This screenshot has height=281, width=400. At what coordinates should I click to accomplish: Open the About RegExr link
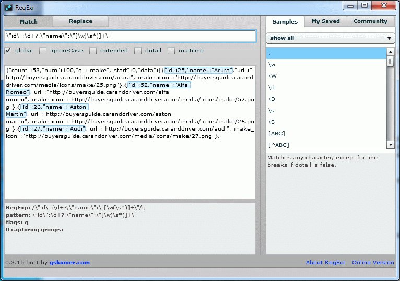[x=325, y=262]
